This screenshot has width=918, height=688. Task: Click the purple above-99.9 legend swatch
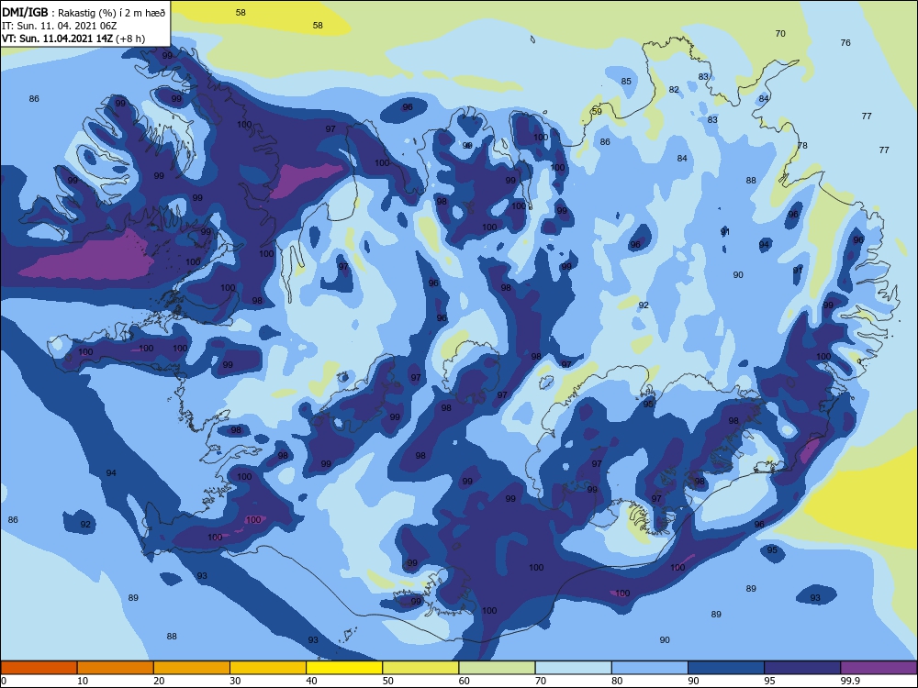click(x=879, y=668)
